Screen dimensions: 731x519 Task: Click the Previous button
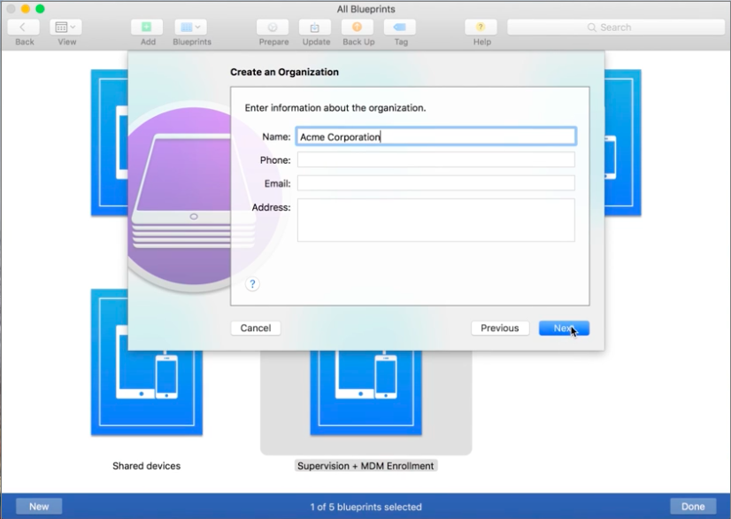point(500,328)
